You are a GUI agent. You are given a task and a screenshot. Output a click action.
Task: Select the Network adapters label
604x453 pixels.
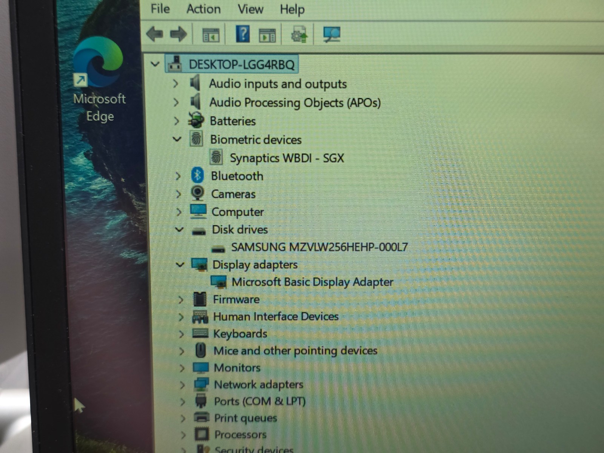click(x=259, y=385)
